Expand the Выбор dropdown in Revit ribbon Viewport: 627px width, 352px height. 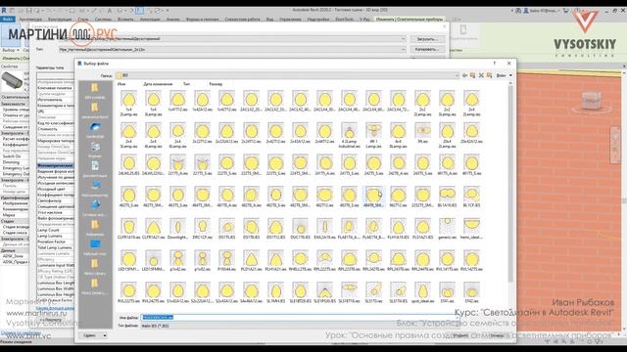point(11,50)
